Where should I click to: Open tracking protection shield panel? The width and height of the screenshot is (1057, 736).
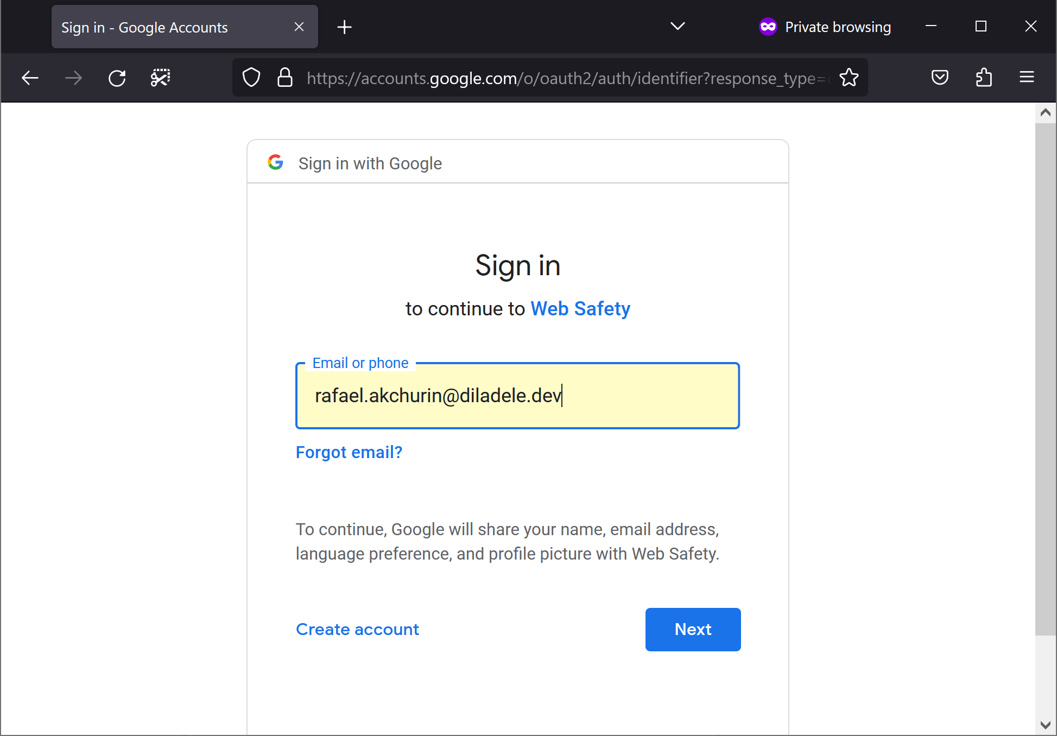pos(251,78)
